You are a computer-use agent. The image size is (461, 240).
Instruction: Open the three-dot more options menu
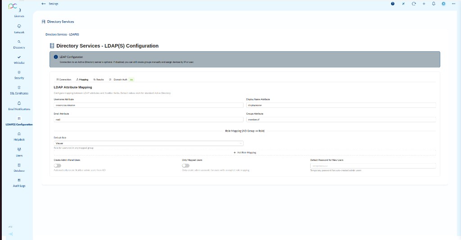click(453, 4)
